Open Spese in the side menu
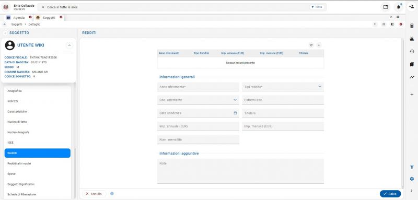The height and width of the screenshot is (200, 418). 38,174
